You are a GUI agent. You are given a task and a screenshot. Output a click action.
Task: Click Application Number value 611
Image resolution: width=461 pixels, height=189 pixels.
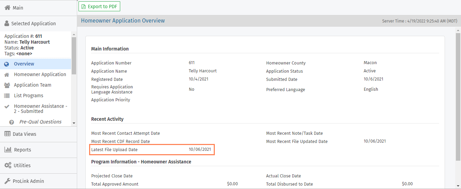192,63
